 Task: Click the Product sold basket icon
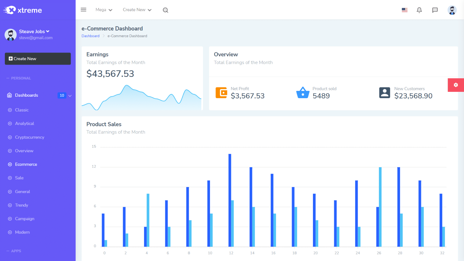(303, 93)
